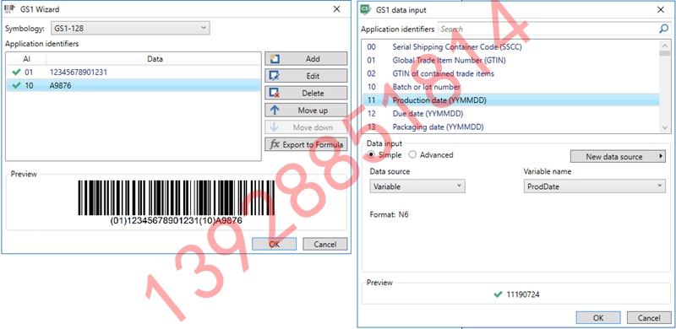Confirm with OK in GS1 data input
Image resolution: width=676 pixels, height=329 pixels.
(x=598, y=318)
